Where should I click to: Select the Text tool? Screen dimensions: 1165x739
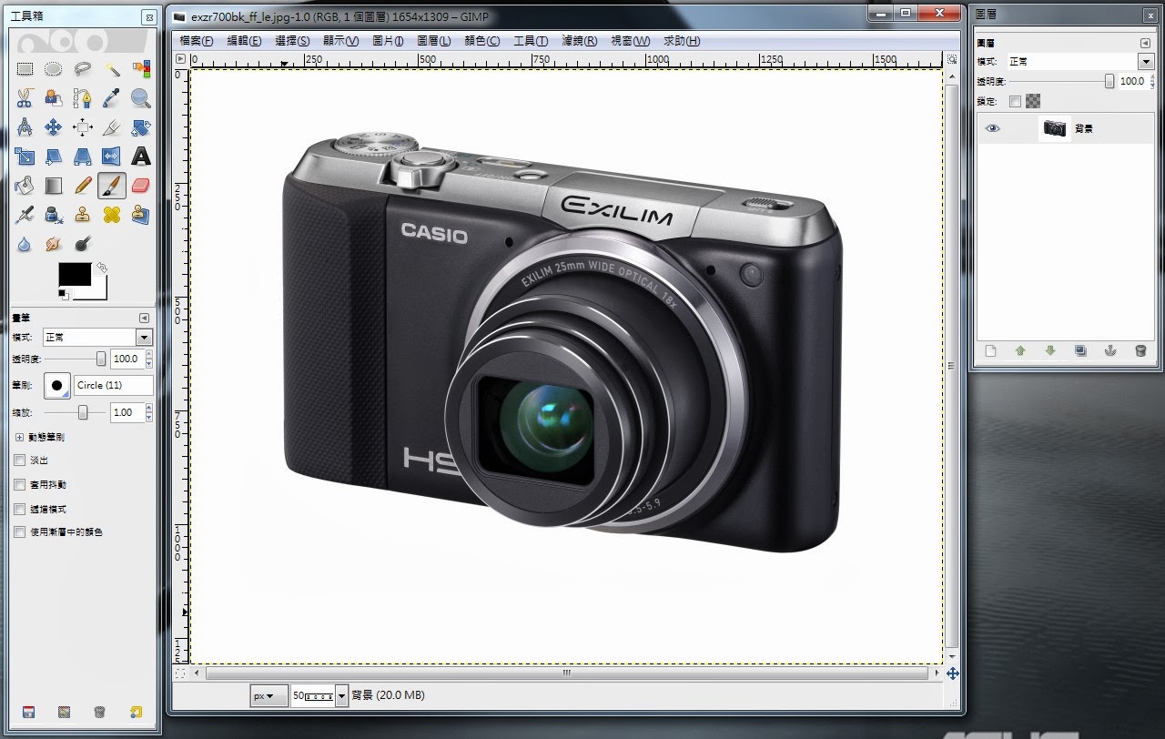coord(141,156)
